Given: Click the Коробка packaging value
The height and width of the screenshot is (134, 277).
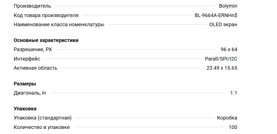Looking at the screenshot, I should [227, 118].
